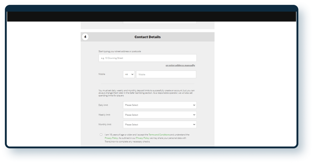Click the Daily limit label text
The width and height of the screenshot is (313, 163).
[103, 105]
